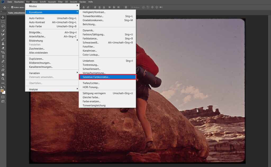
Task: Choose Farbton/Sättigung adjustment
Action: 94,34
